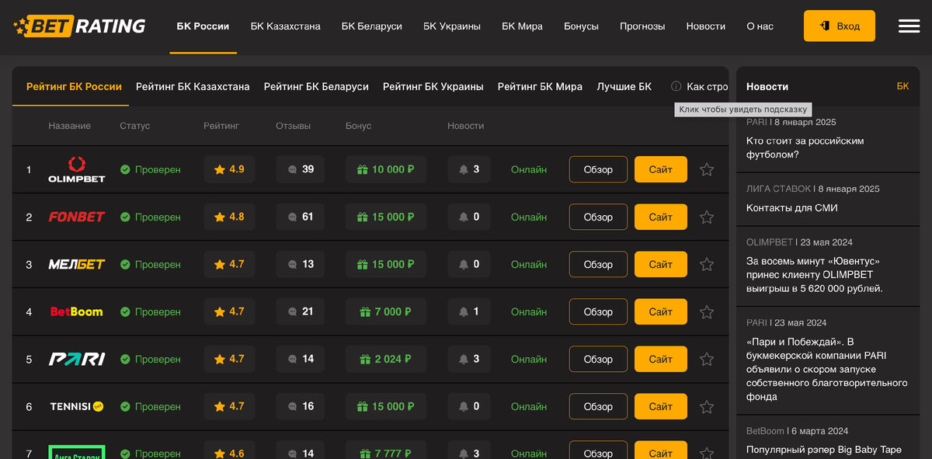The image size is (932, 459).
Task: Click the BetBoom 7 000 ₽ bonus
Action: tap(386, 311)
